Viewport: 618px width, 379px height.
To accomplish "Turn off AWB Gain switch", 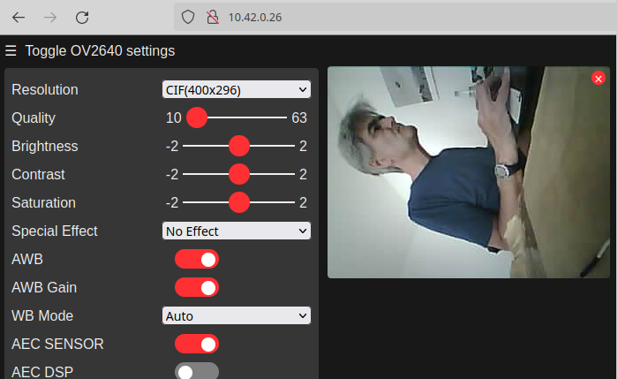I will point(197,287).
